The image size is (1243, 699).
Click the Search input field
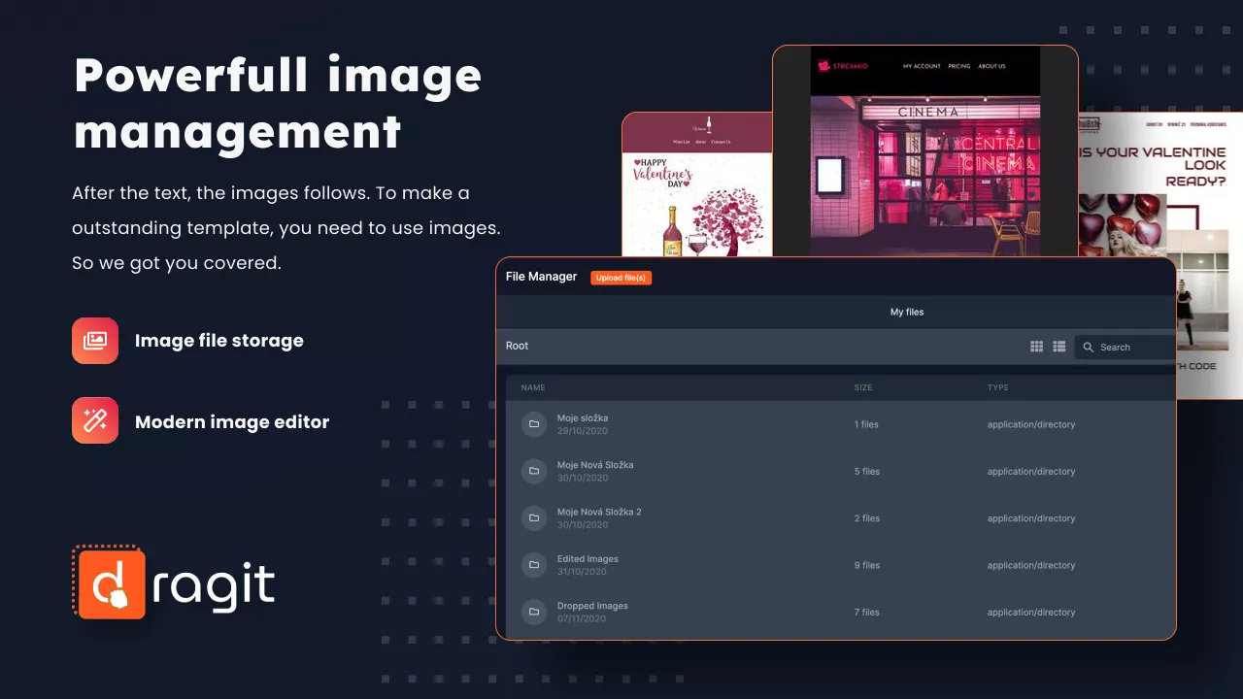pos(1131,348)
